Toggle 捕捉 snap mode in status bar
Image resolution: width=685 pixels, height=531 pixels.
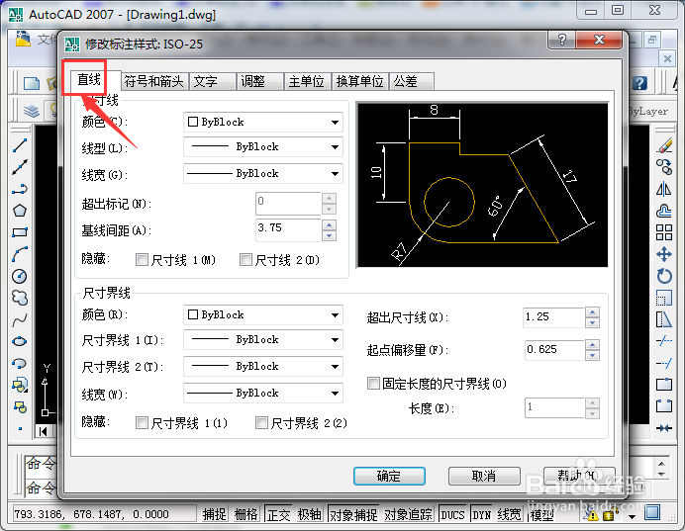215,514
